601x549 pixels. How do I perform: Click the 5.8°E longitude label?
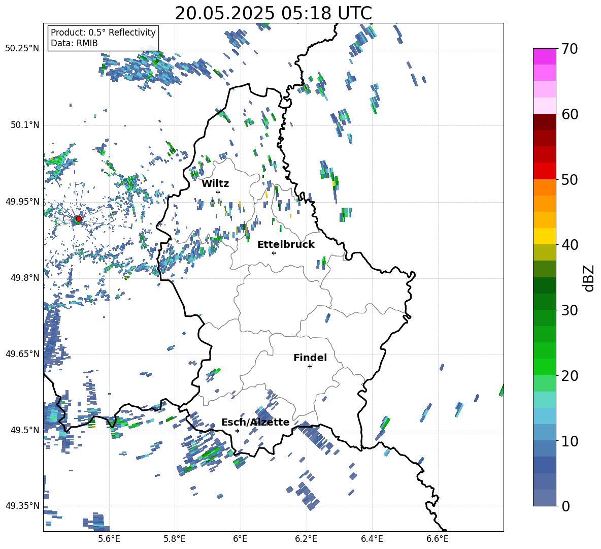175,539
